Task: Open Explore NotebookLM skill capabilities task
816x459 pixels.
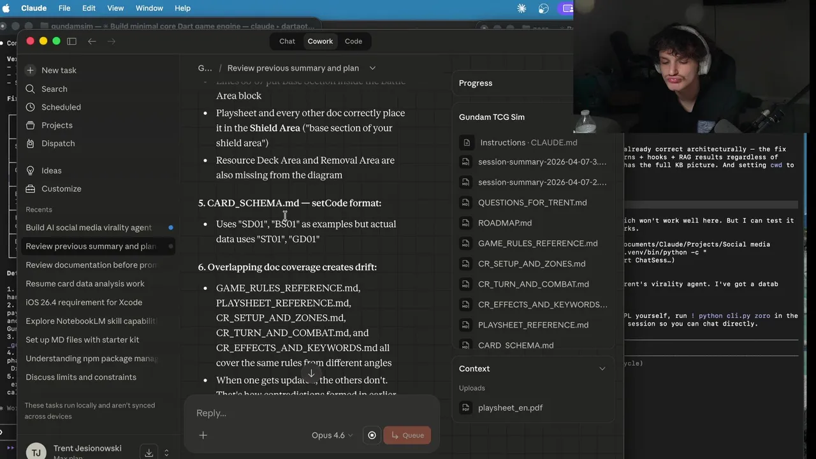Action: 99,321
